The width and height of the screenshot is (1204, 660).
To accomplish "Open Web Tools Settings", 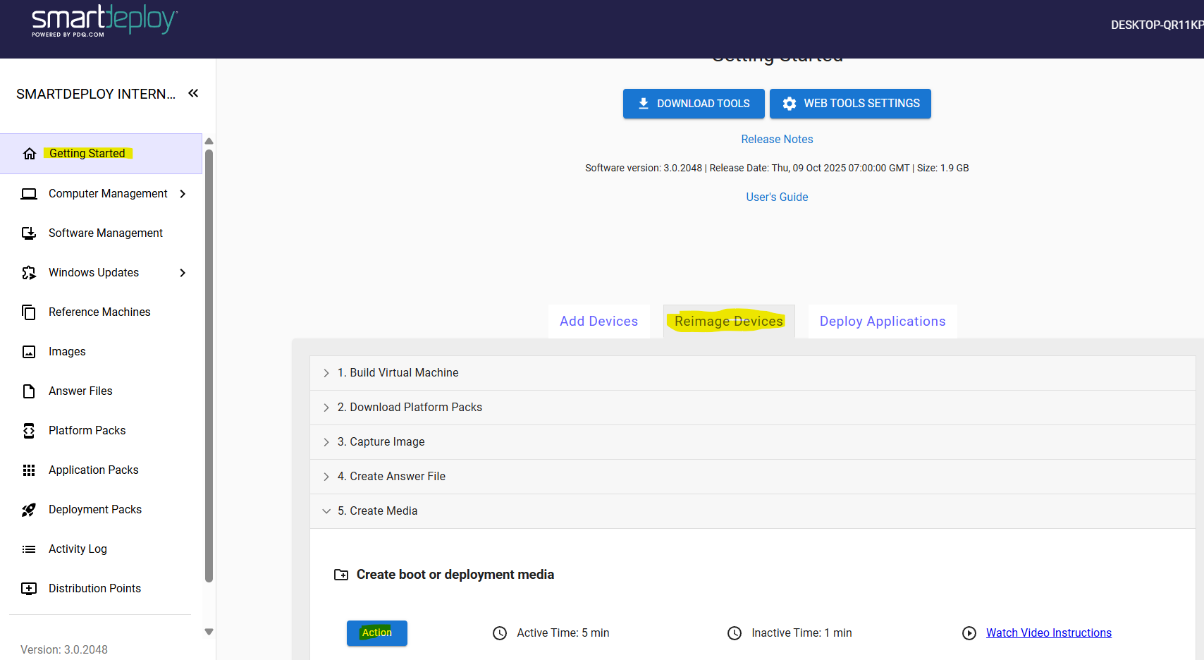I will click(850, 104).
